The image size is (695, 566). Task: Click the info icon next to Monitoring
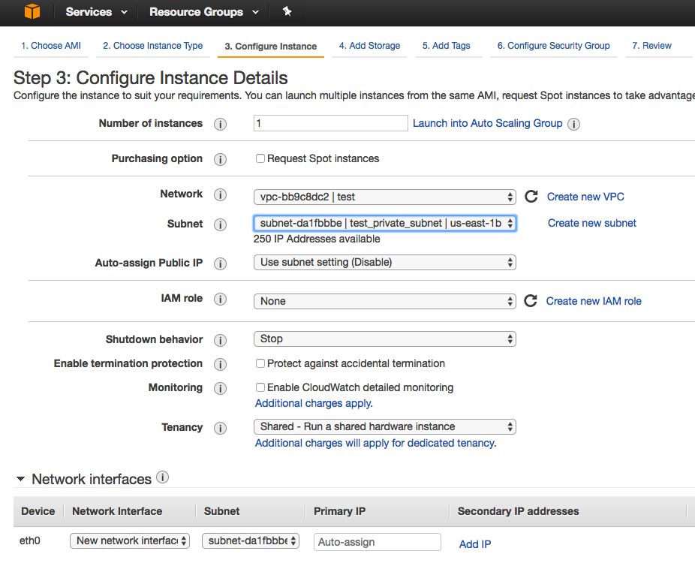(x=220, y=388)
